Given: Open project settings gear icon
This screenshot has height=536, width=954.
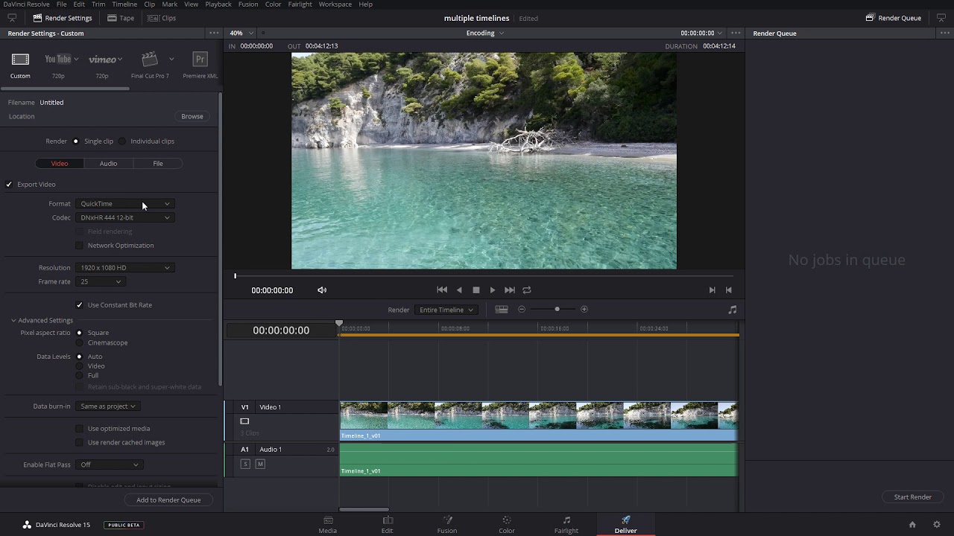Looking at the screenshot, I should (937, 525).
